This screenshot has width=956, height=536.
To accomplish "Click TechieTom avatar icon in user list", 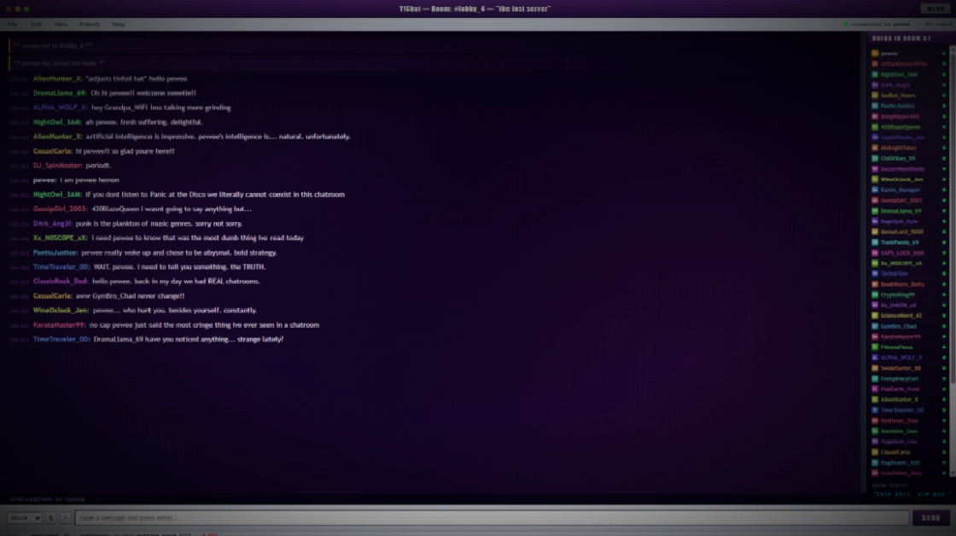I will coord(875,274).
